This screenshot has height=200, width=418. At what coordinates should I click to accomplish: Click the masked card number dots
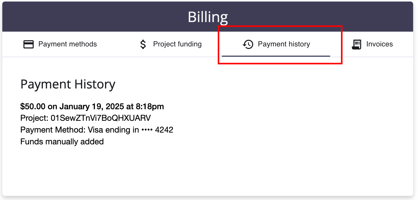(147, 130)
